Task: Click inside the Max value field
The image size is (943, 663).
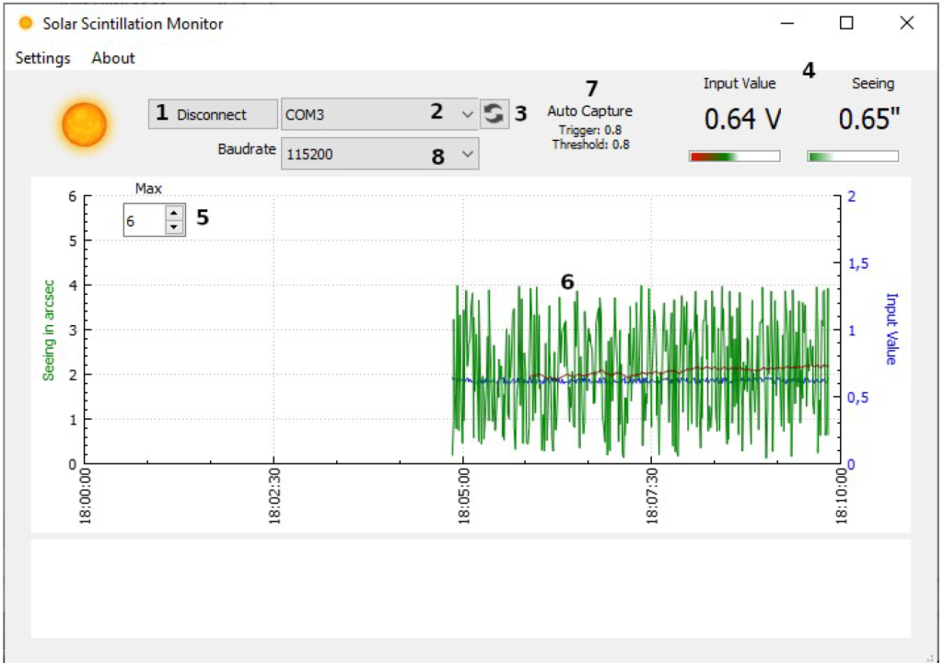Action: (144, 221)
